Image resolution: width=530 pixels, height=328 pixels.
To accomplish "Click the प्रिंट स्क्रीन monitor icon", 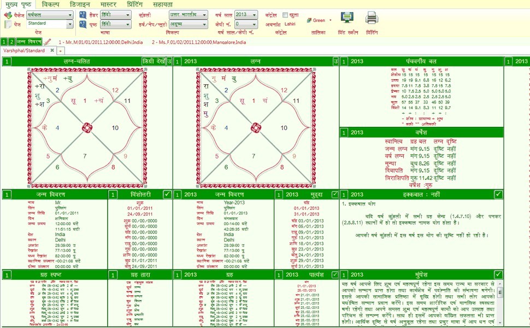I will click(347, 18).
